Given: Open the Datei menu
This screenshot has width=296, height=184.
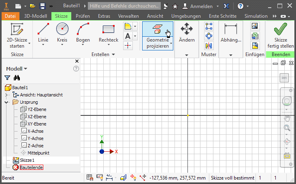Looking at the screenshot, I should point(10,16).
